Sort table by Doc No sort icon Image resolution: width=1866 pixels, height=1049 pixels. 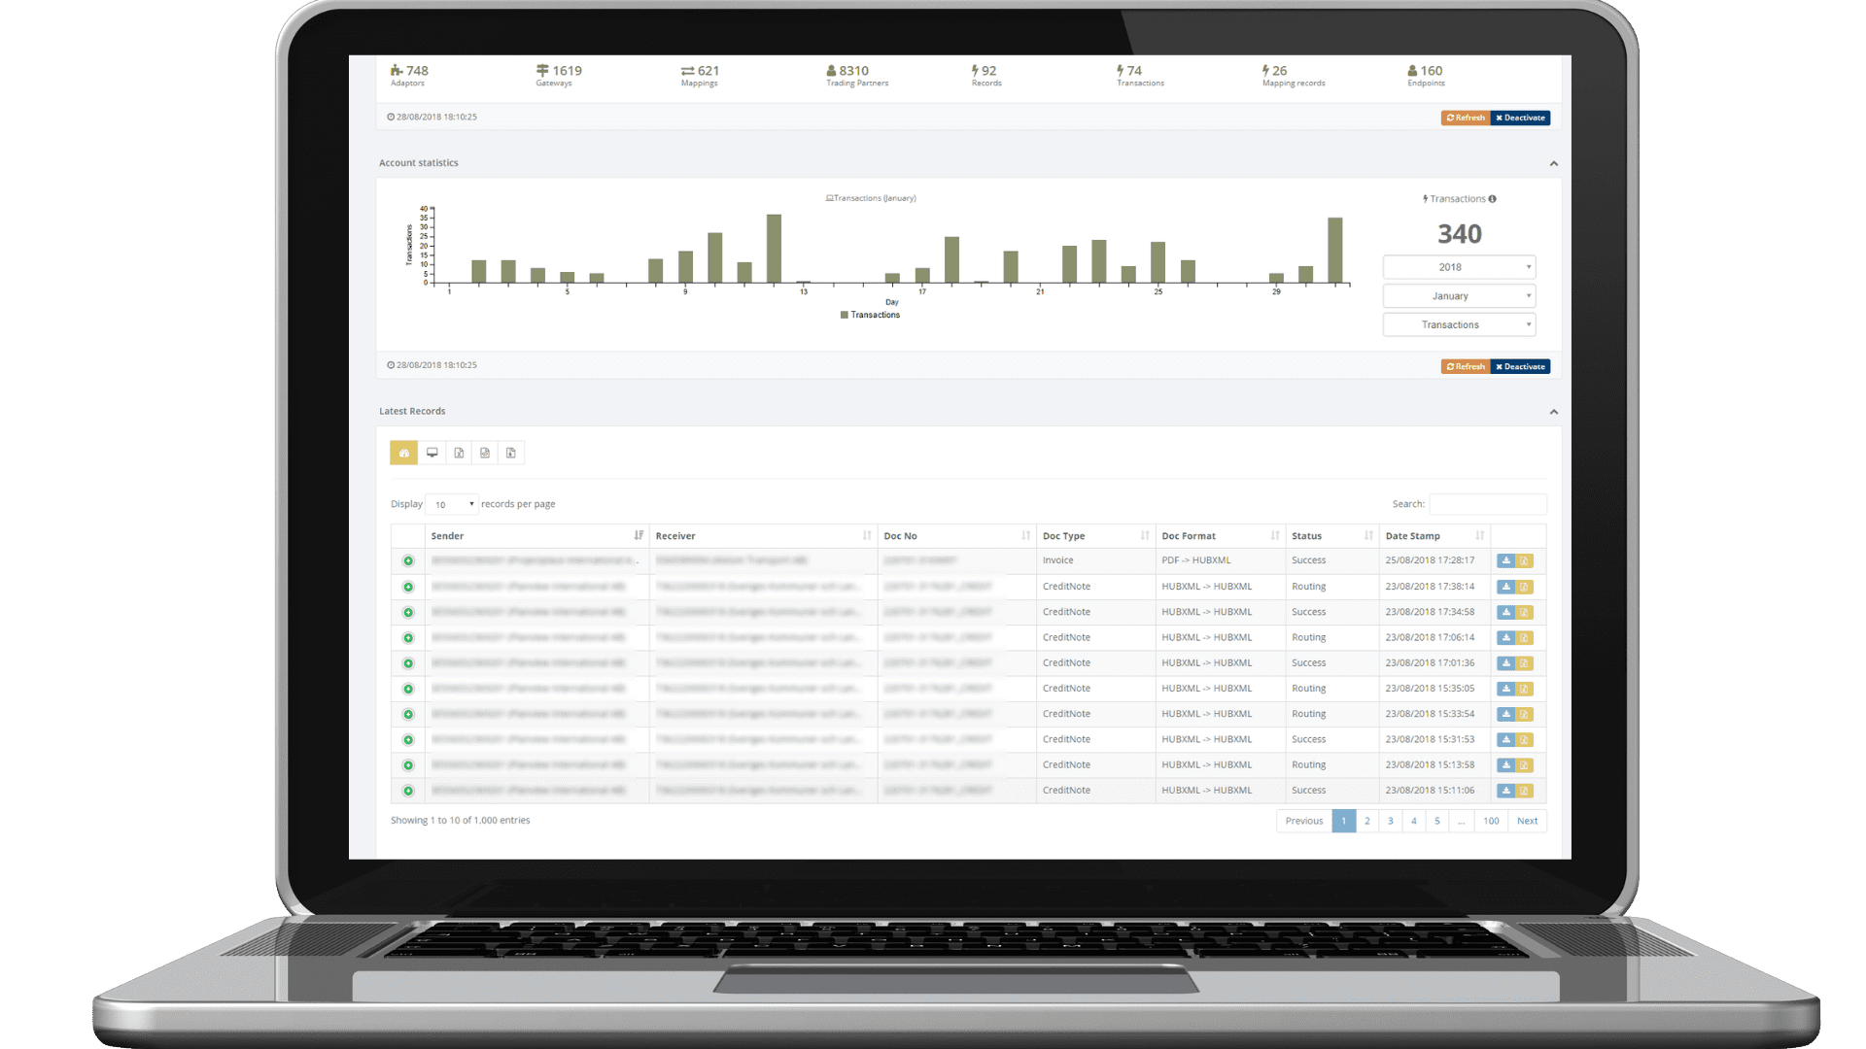(x=1026, y=535)
